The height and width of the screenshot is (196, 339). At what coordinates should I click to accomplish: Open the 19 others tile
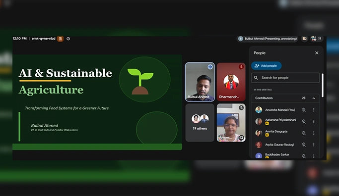200,123
